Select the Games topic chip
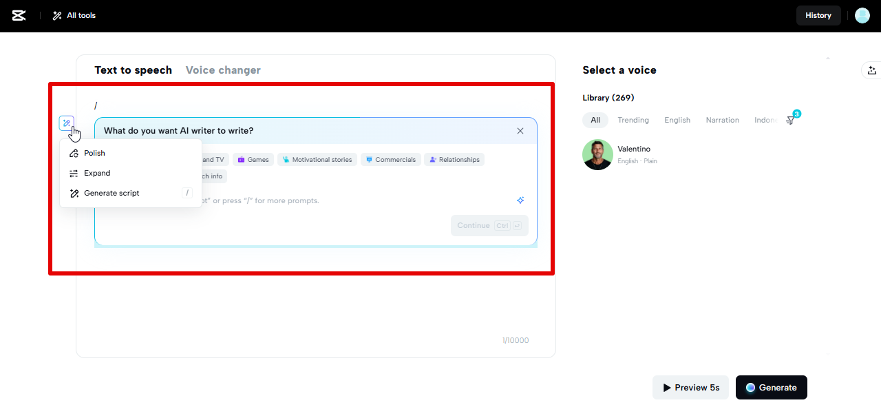Viewport: 881px width, 416px height. pos(253,159)
